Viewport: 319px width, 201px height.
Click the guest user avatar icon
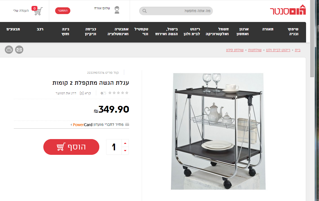(117, 10)
